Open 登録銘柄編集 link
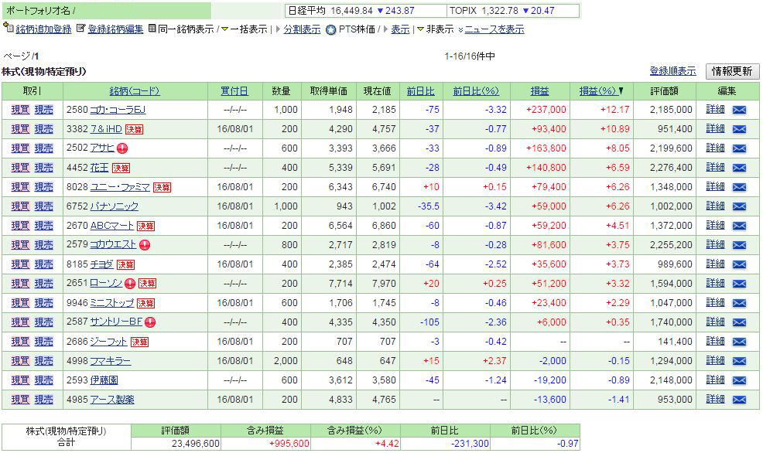This screenshot has width=763, height=453. click(116, 29)
